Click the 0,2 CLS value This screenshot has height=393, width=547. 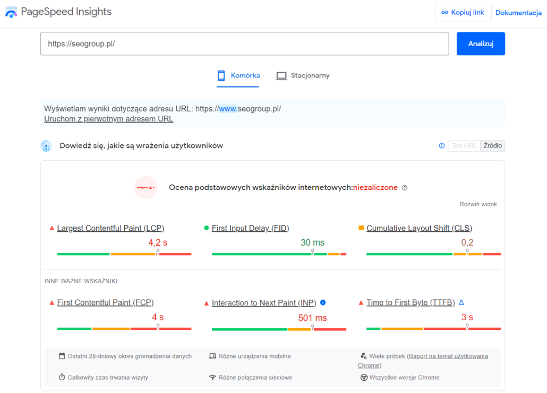pos(467,242)
